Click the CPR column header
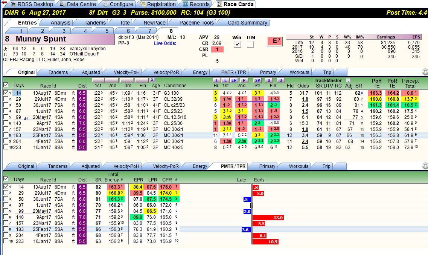This screenshot has height=255, width=428. 167,180
